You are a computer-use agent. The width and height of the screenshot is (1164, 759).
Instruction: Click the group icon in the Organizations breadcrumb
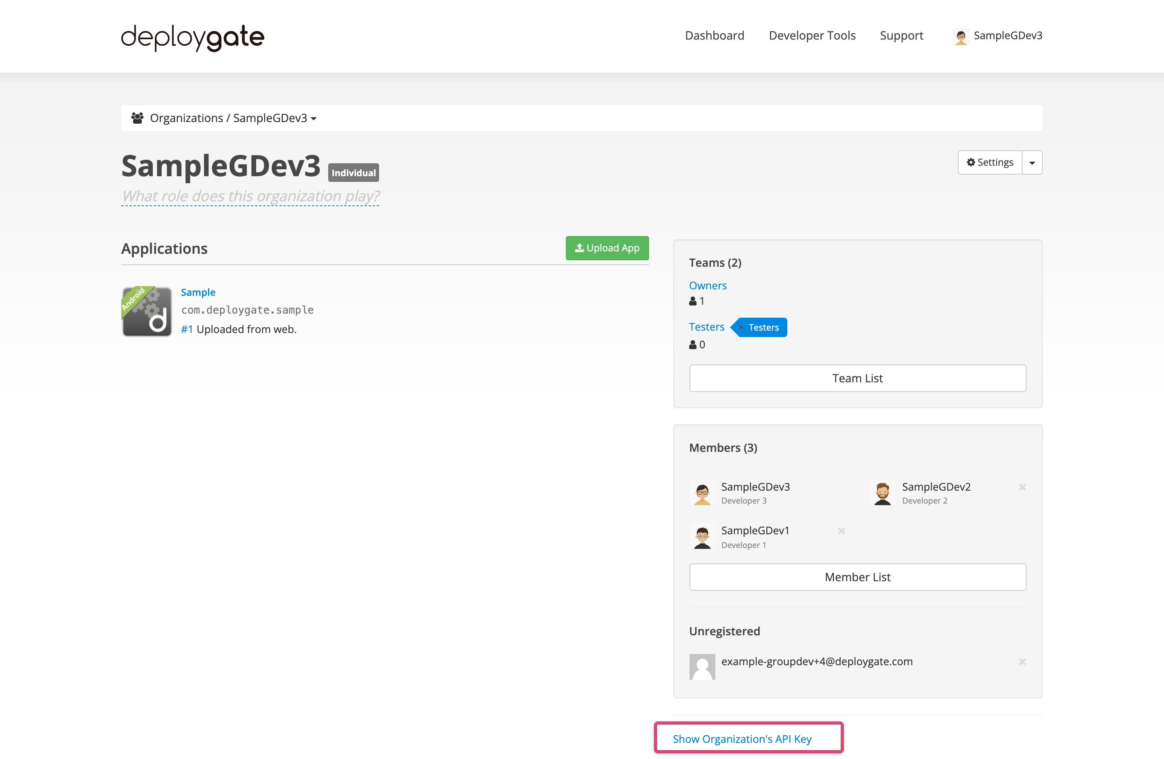(x=137, y=117)
